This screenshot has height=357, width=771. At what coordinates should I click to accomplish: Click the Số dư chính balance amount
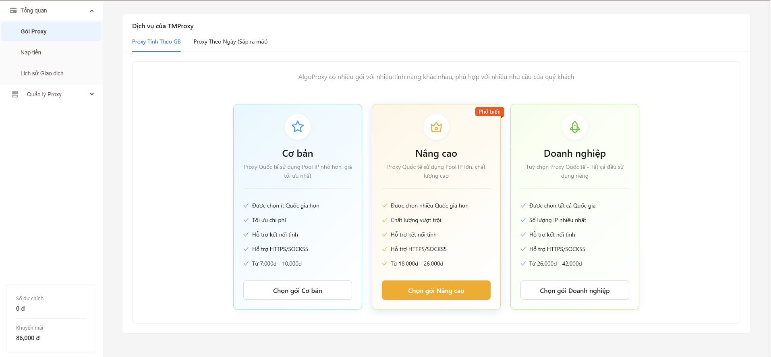21,309
